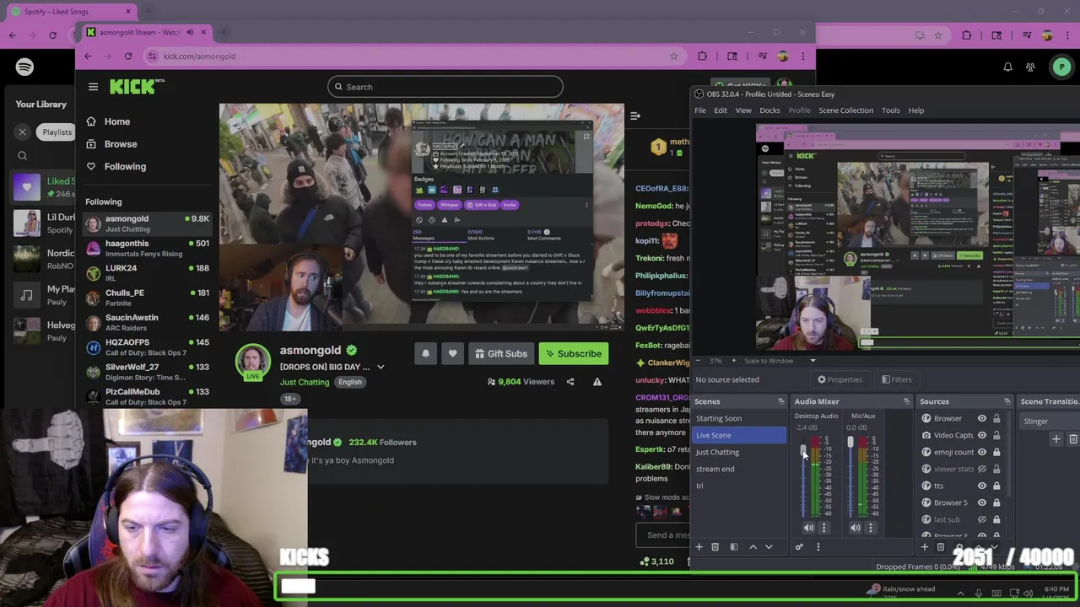Select the Just Chatting scene in OBS

[738, 452]
